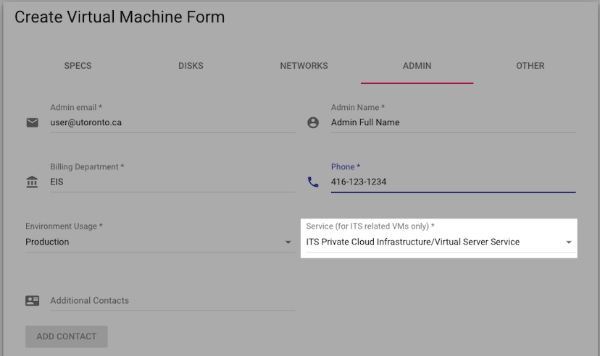600x356 pixels.
Task: Switch to the DISKS tab
Action: point(191,66)
